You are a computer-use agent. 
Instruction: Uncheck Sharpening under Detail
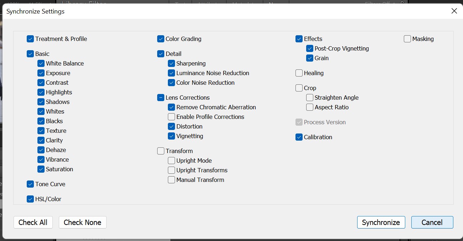point(171,63)
